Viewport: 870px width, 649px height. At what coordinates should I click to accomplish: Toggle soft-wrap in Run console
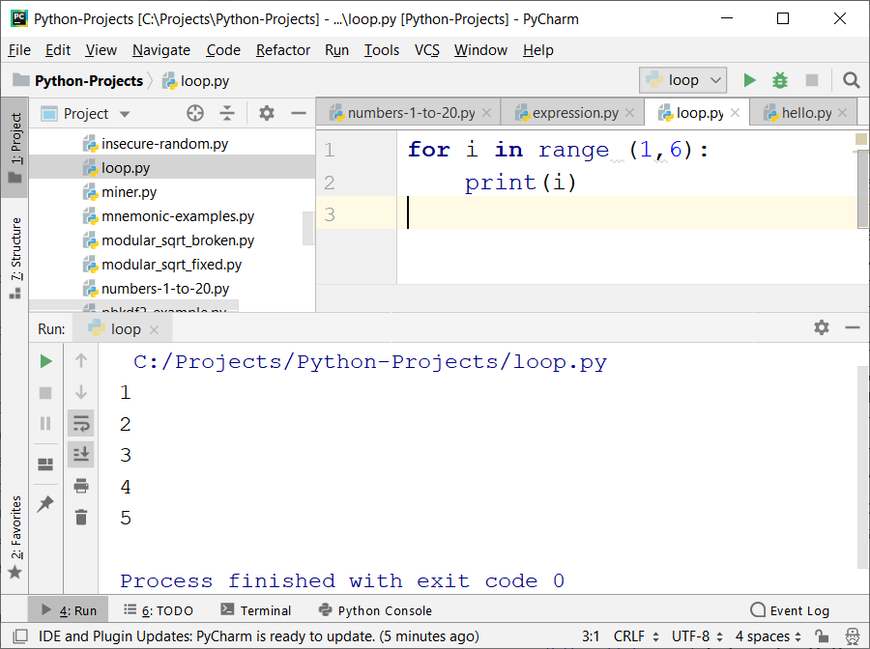coord(81,423)
